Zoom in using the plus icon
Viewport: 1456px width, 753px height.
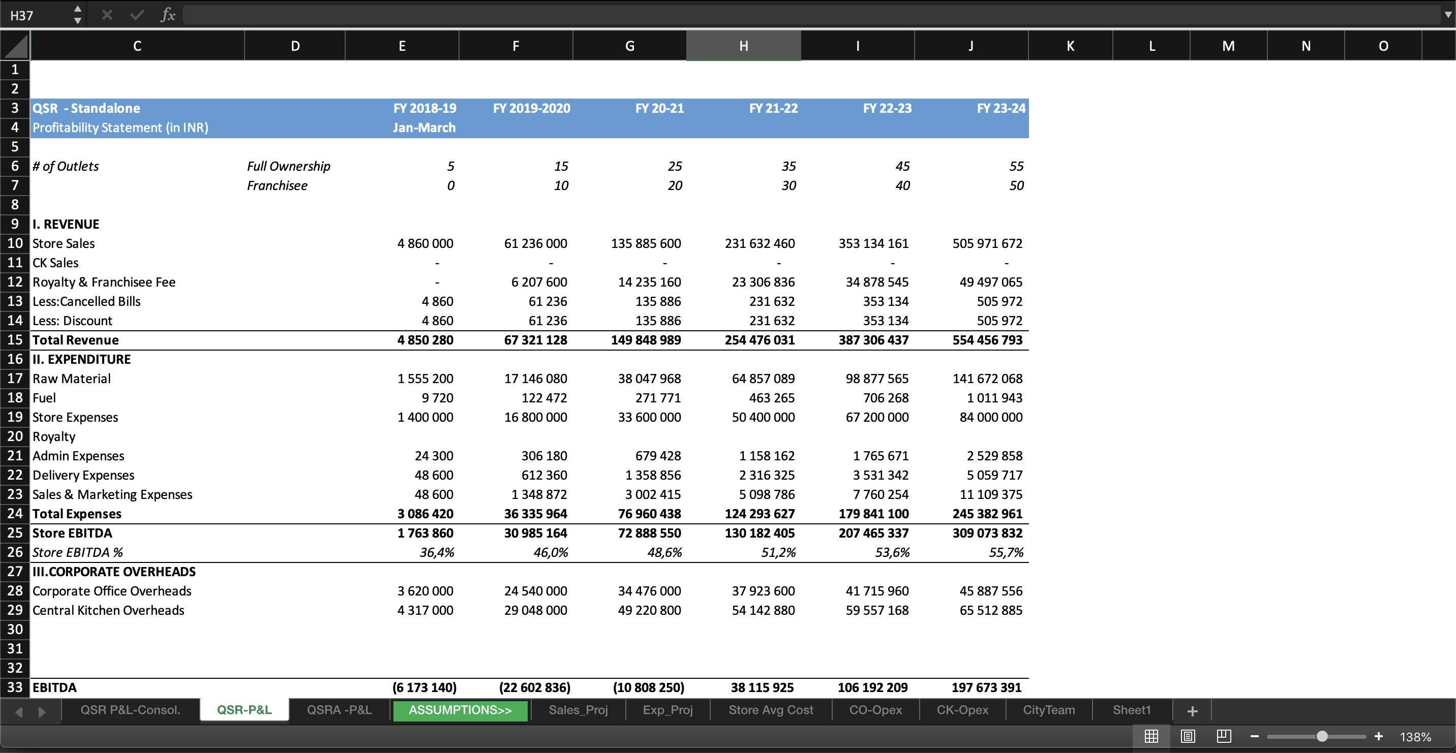point(1380,736)
